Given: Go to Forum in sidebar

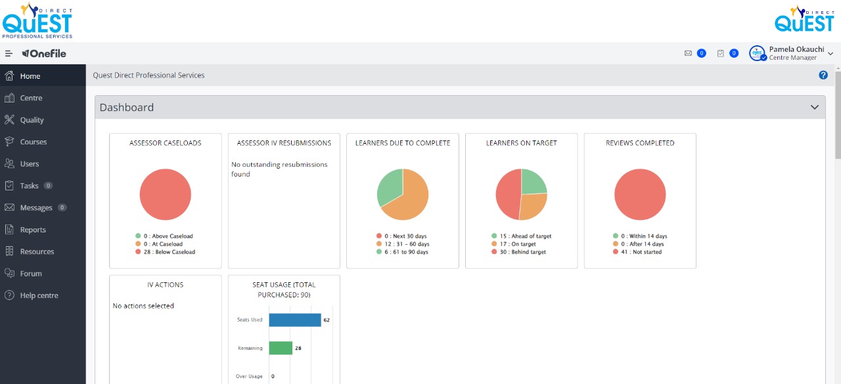Looking at the screenshot, I should coord(43,273).
